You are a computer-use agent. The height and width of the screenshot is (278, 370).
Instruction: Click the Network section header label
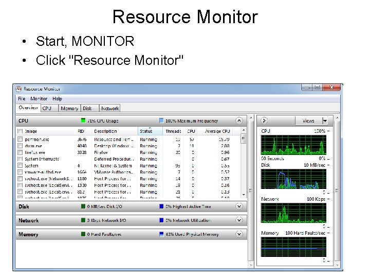click(x=28, y=220)
